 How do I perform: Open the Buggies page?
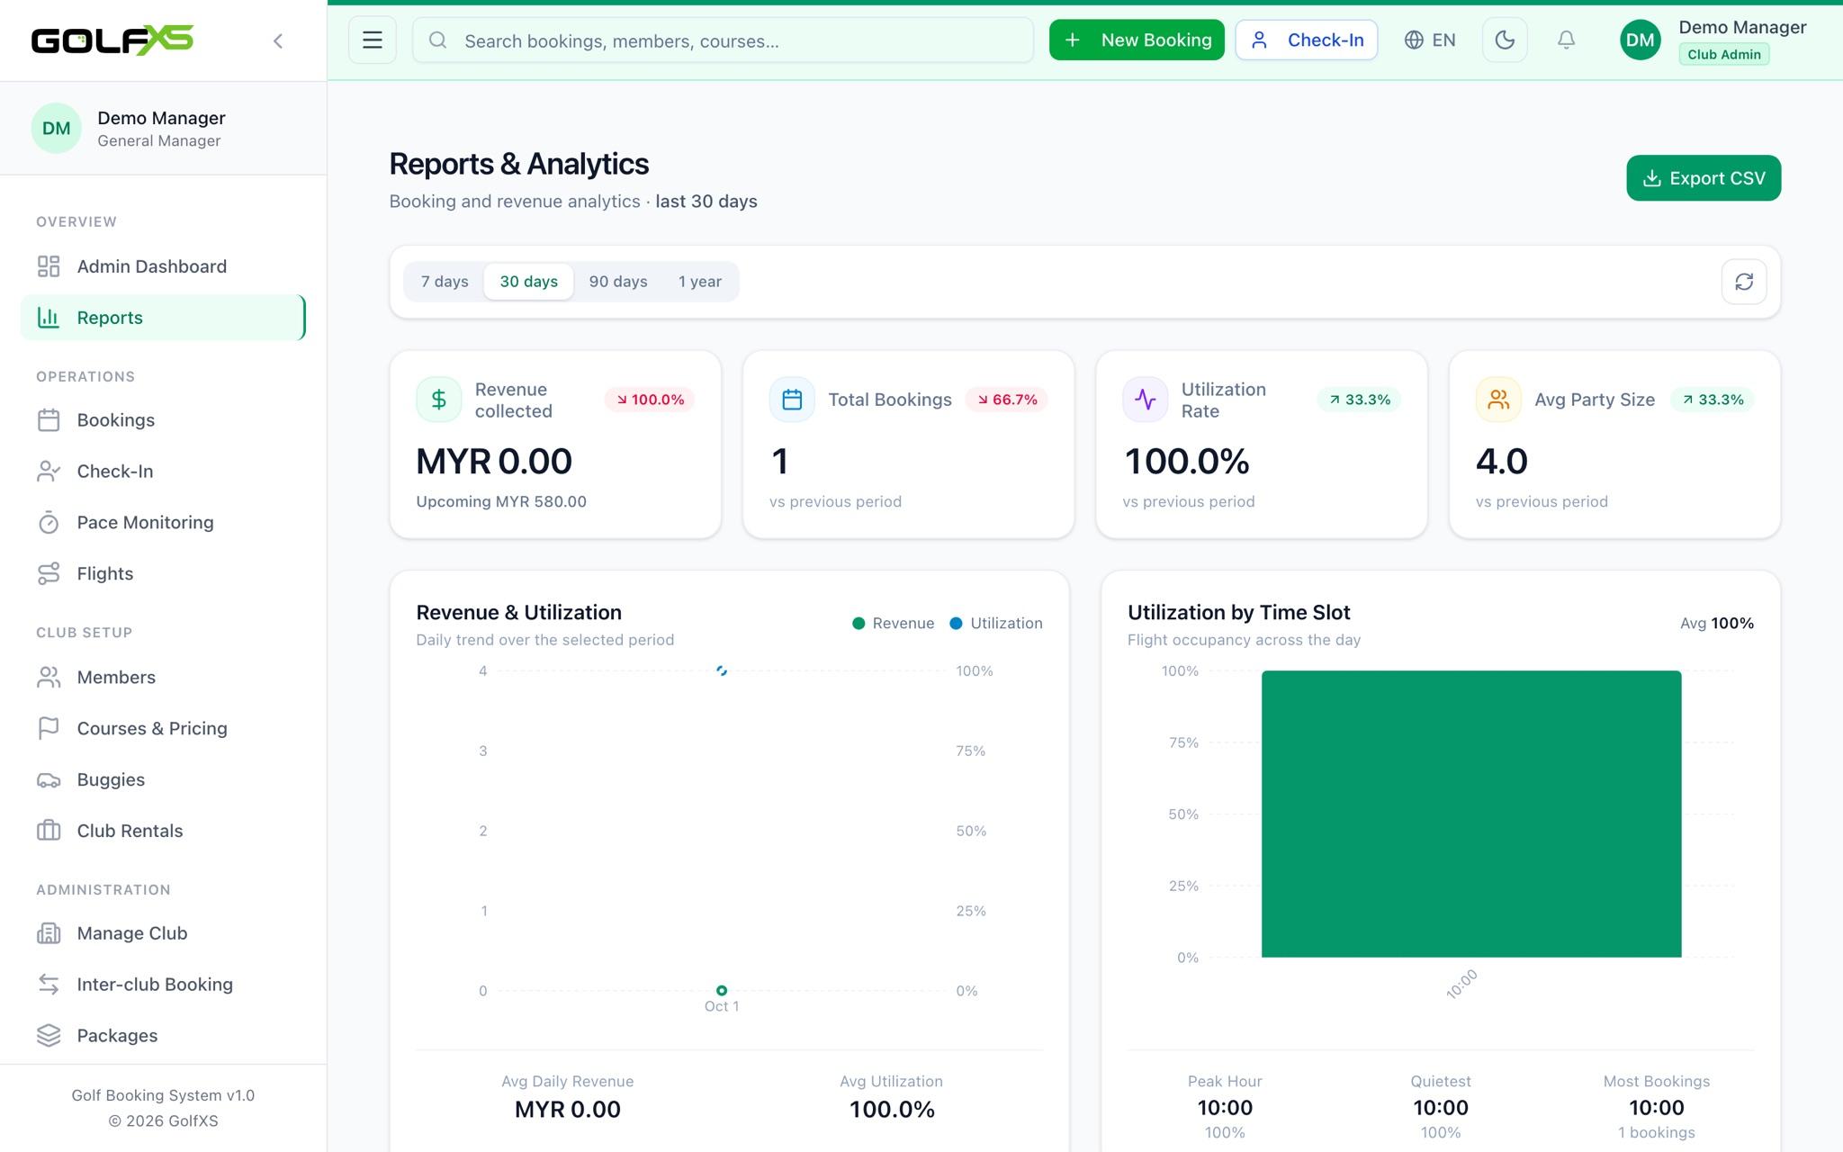163,780
